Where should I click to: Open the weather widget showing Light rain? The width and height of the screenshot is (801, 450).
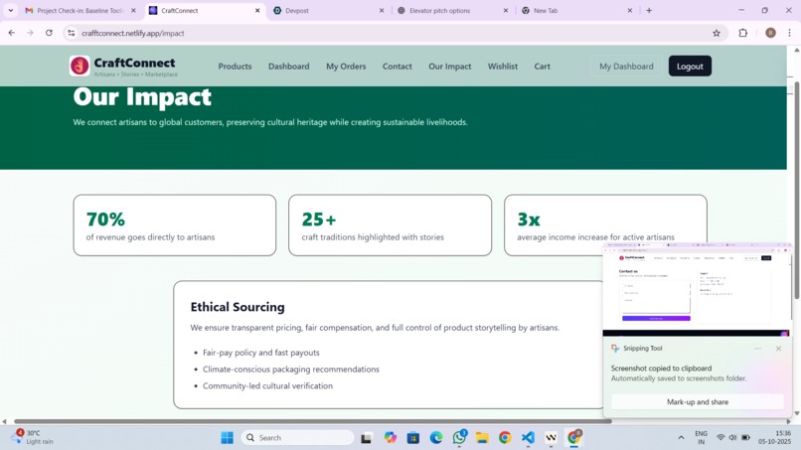[33, 437]
